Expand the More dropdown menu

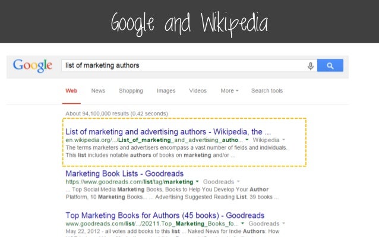pyautogui.click(x=229, y=91)
